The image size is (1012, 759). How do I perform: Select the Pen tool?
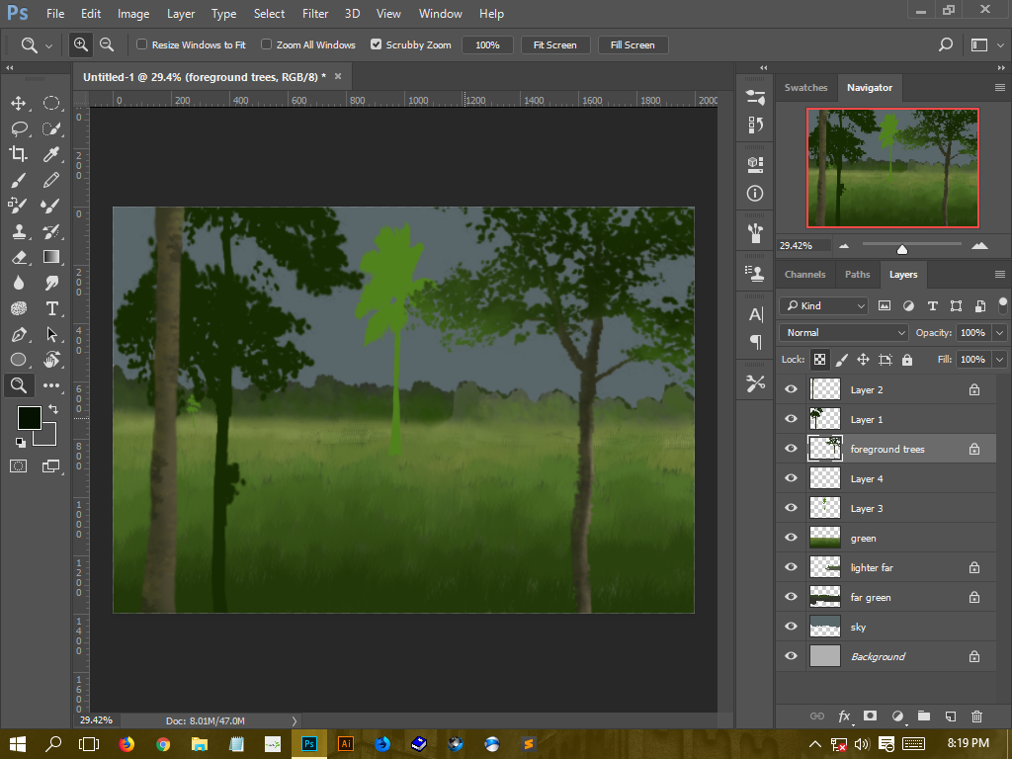pyautogui.click(x=18, y=334)
